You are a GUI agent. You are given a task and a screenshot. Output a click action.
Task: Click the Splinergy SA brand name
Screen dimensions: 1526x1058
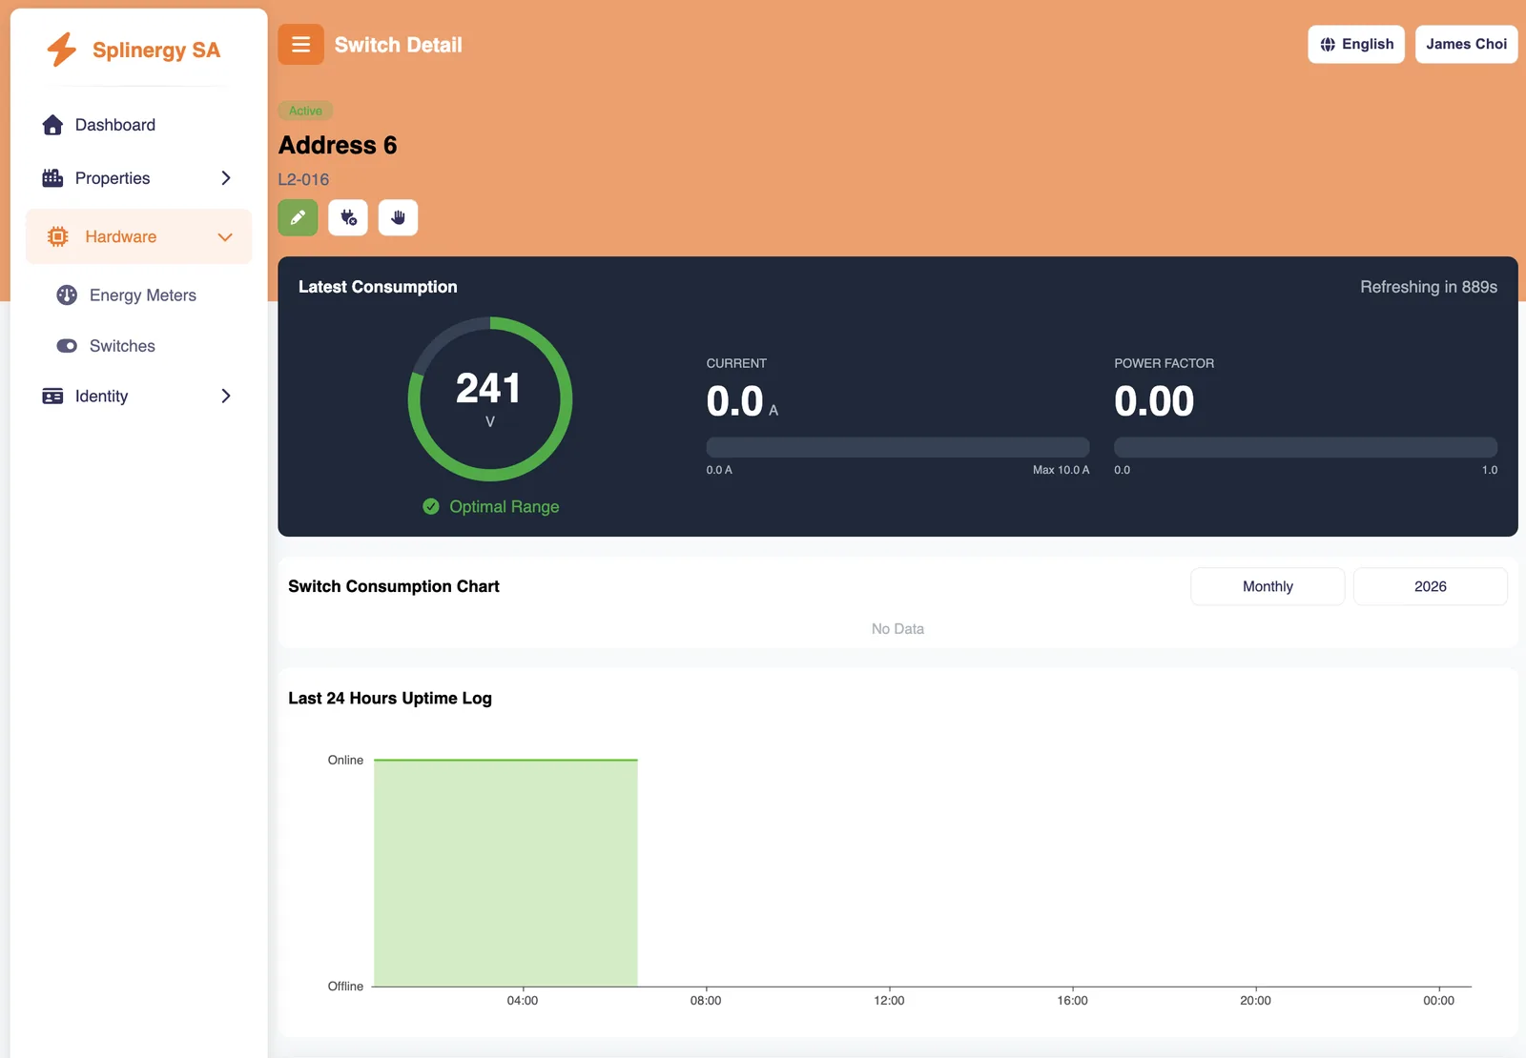point(156,51)
